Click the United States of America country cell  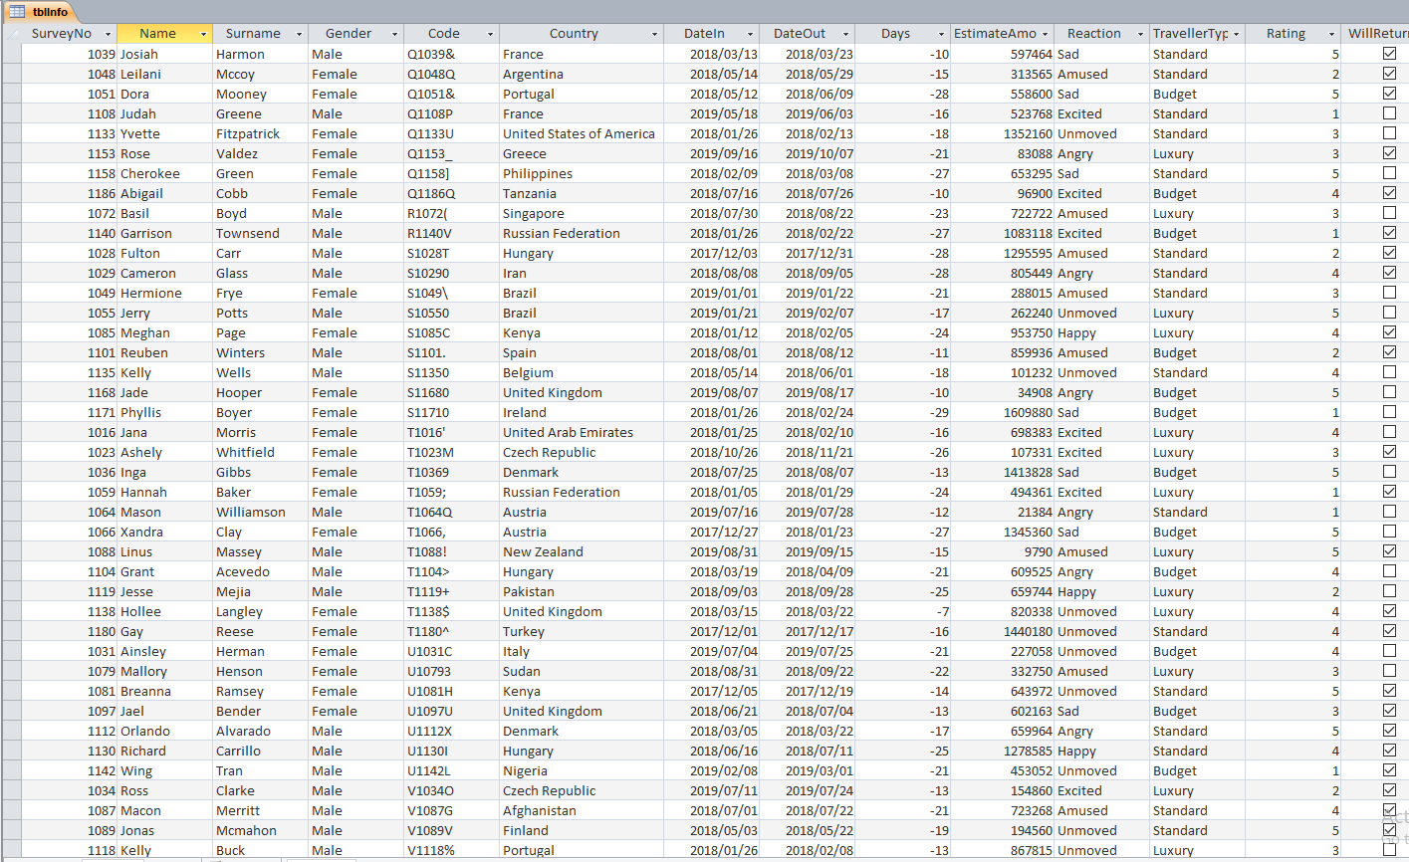(581, 133)
